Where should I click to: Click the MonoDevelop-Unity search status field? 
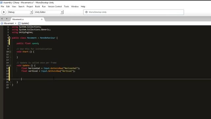pos(134,12)
